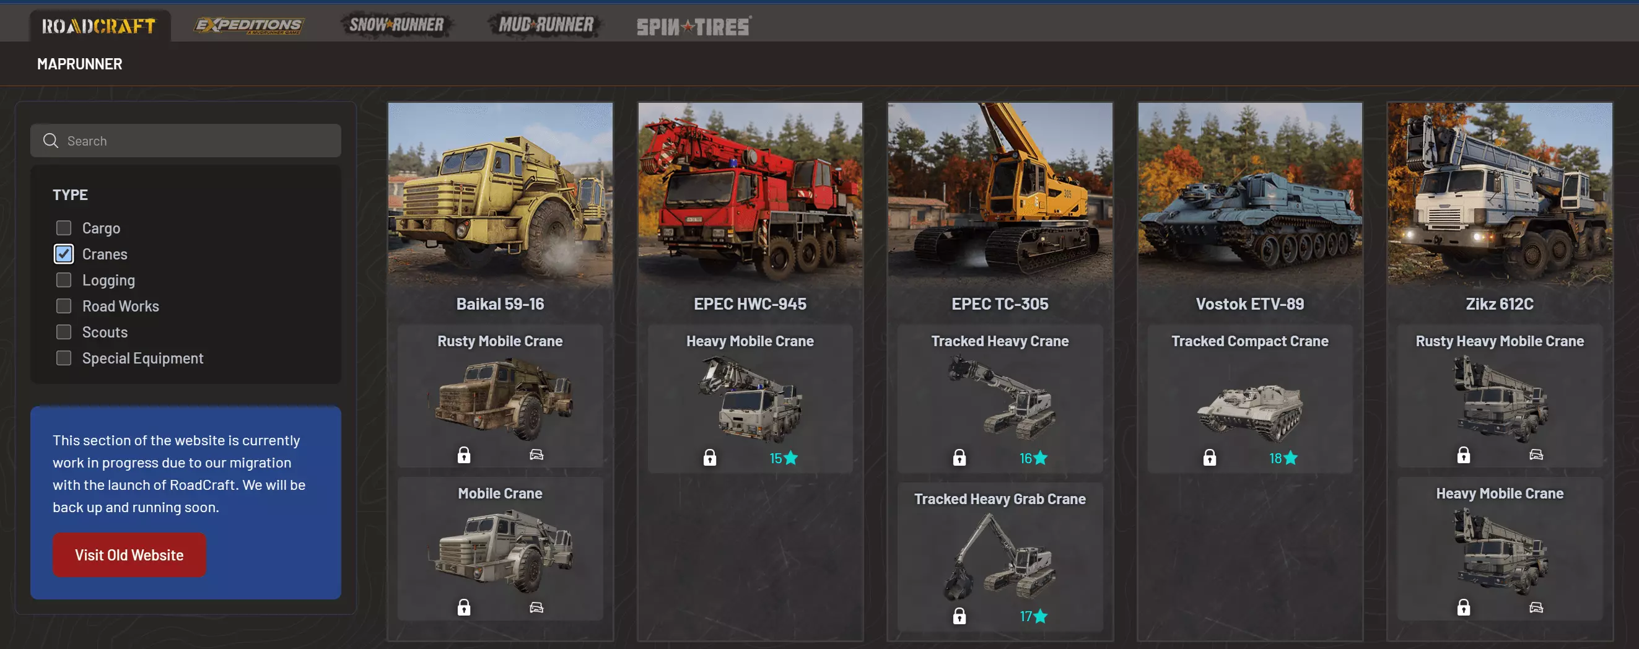
Task: Click the lock icon under Zikz 612C Heavy Mobile Crane
Action: point(1463,608)
